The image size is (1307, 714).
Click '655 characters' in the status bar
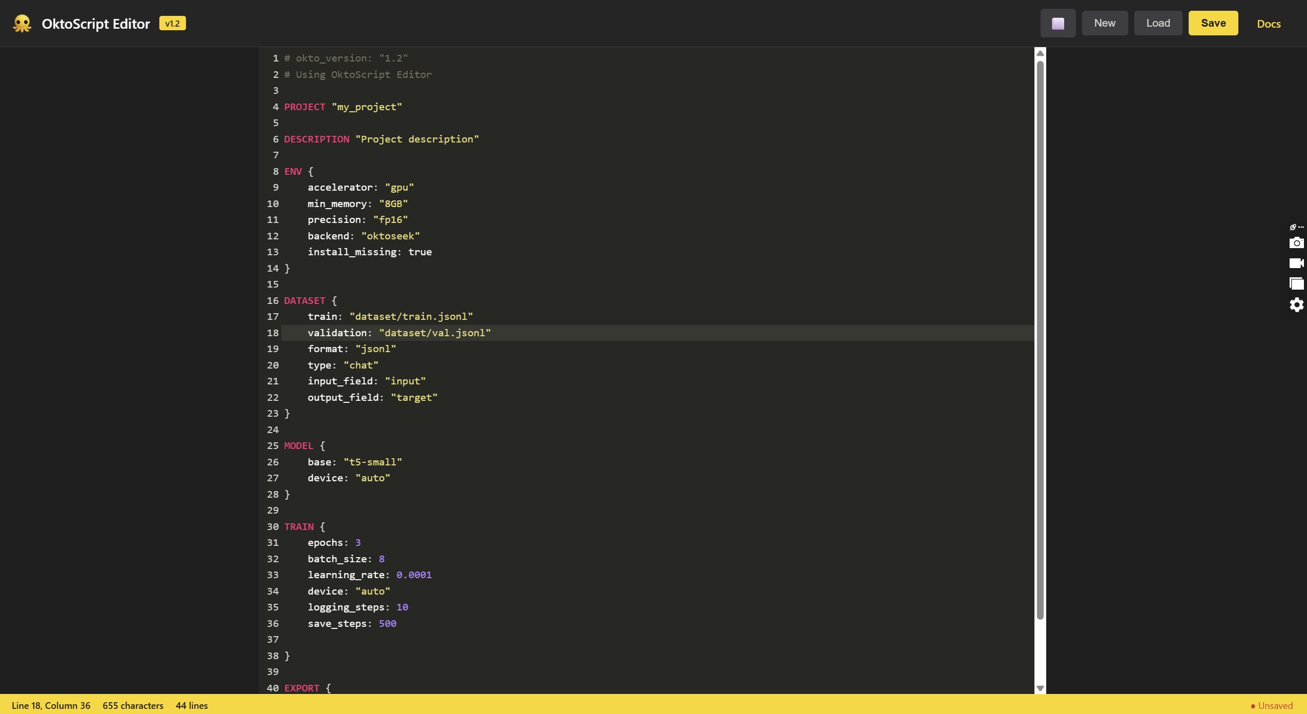(133, 705)
